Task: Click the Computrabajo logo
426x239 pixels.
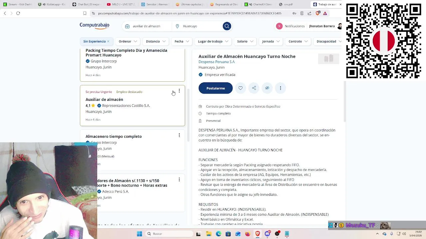Action: [94, 26]
